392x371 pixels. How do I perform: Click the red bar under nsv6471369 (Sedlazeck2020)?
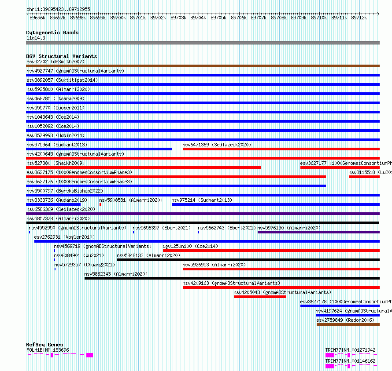click(x=281, y=149)
